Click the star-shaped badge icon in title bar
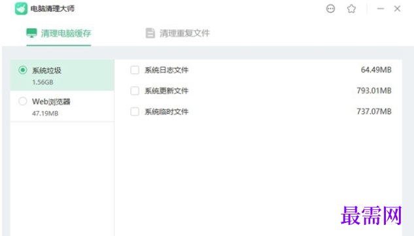The width and height of the screenshot is (414, 236). pos(351,8)
